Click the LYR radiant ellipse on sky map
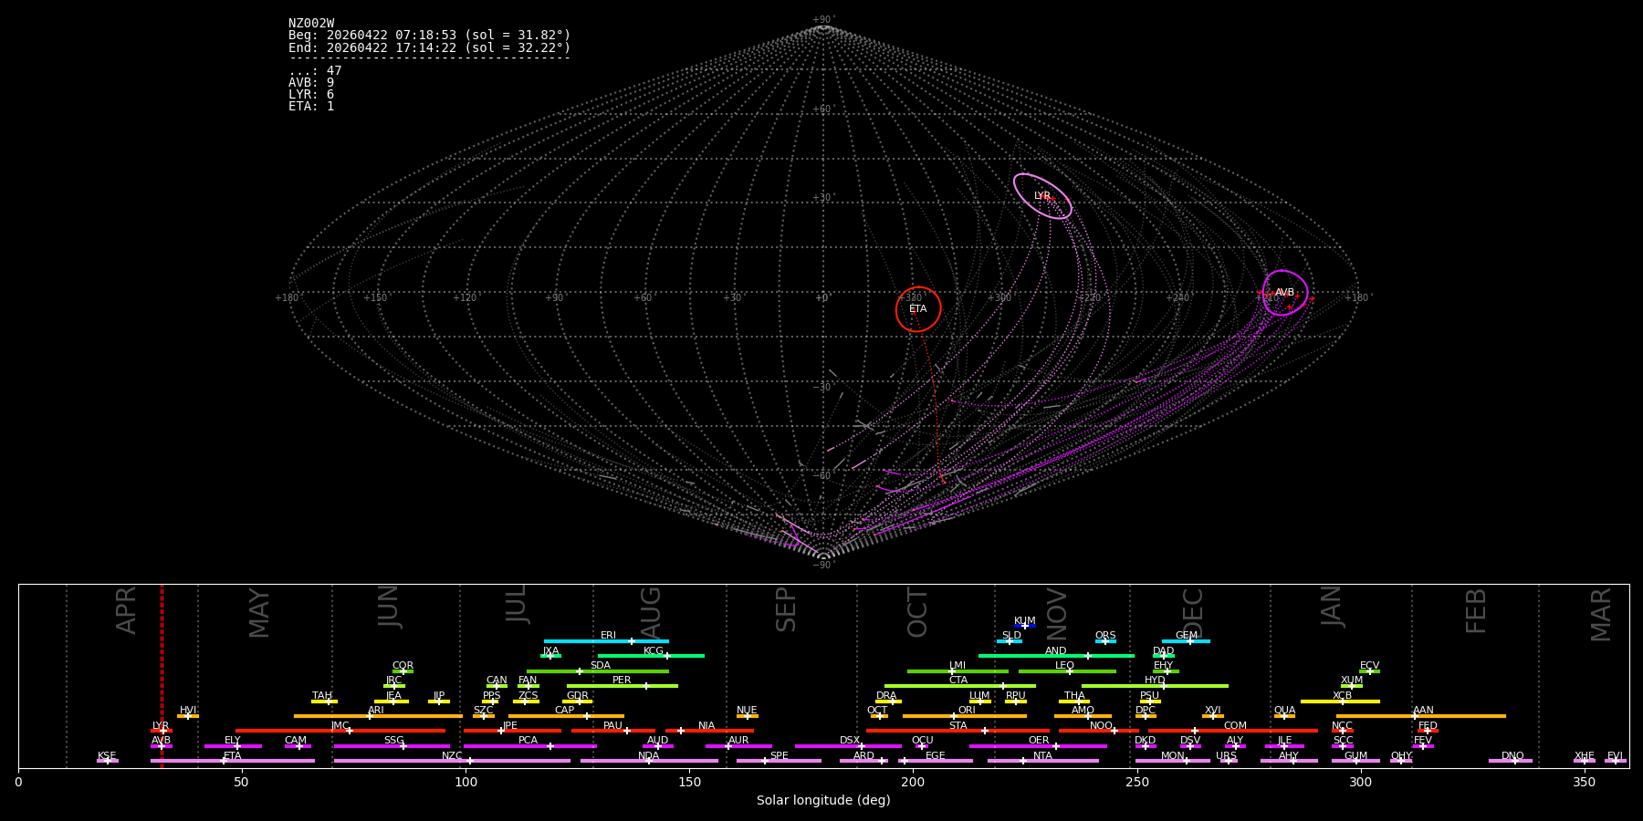This screenshot has height=821, width=1643. click(1042, 196)
